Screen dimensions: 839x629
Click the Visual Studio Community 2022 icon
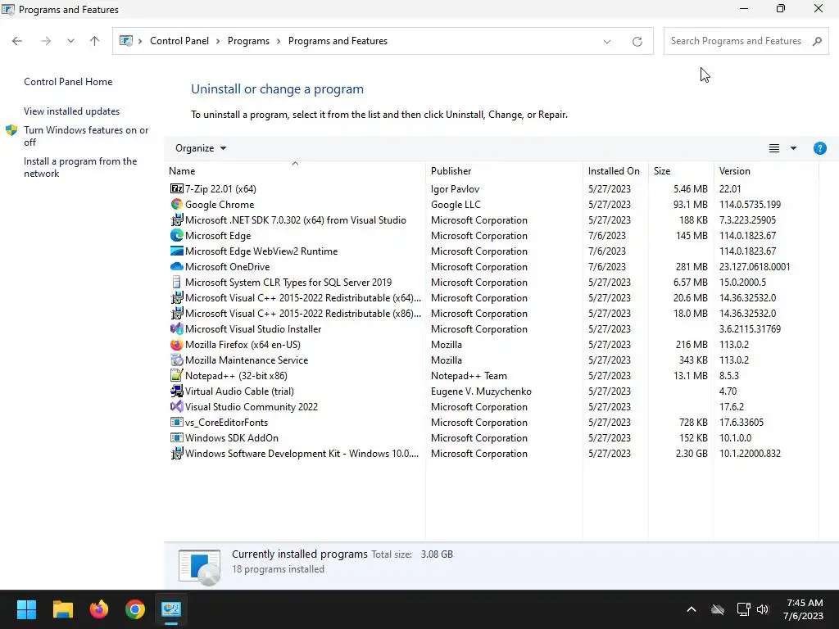pos(177,406)
